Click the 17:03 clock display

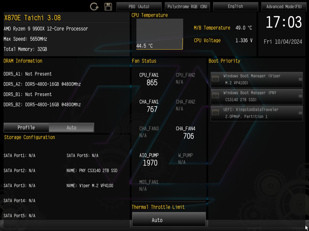click(x=284, y=22)
